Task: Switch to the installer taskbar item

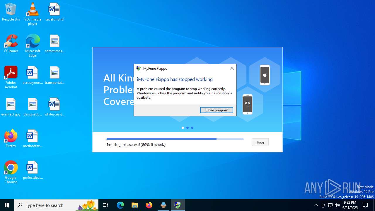Action: [x=163, y=205]
